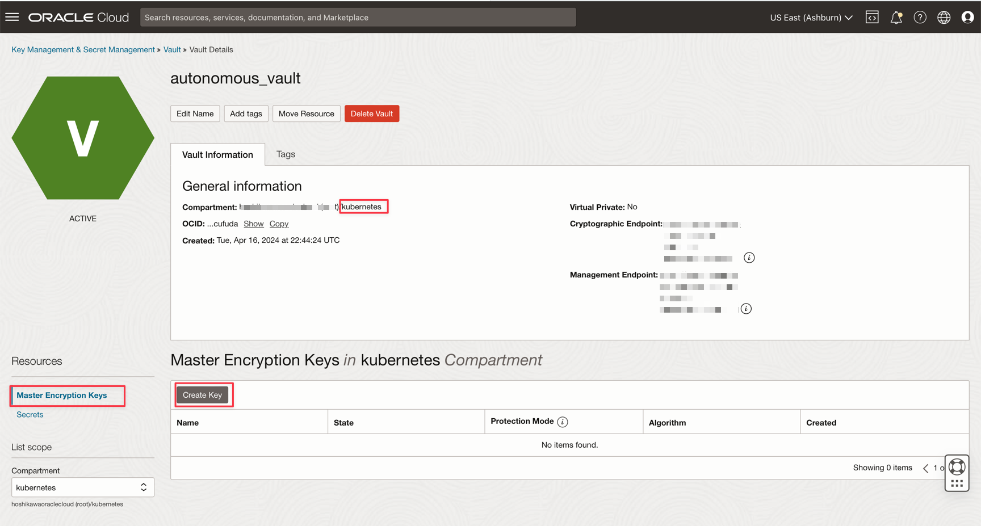Click the Add tags button
Image resolution: width=981 pixels, height=526 pixels.
click(x=246, y=113)
